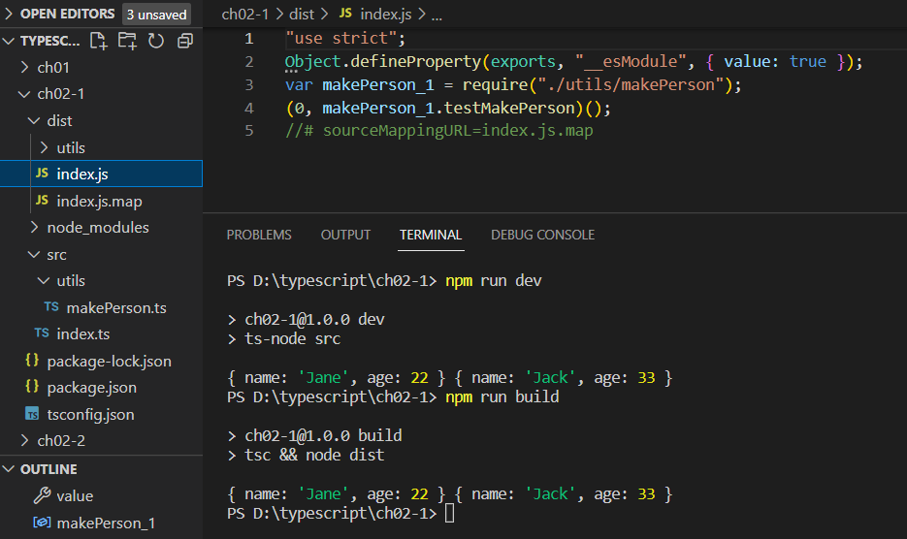Expand the utils folder under dist
Image resolution: width=907 pixels, height=539 pixels.
44,147
